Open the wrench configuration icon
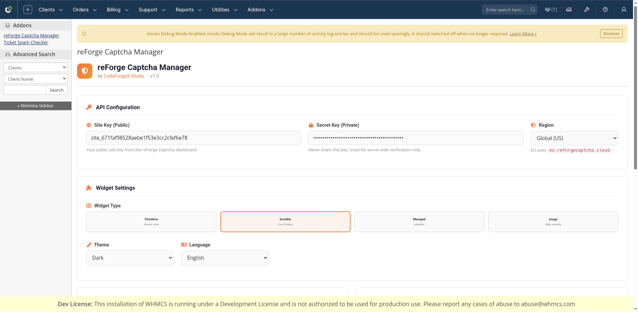638x312 pixels. pyautogui.click(x=587, y=10)
